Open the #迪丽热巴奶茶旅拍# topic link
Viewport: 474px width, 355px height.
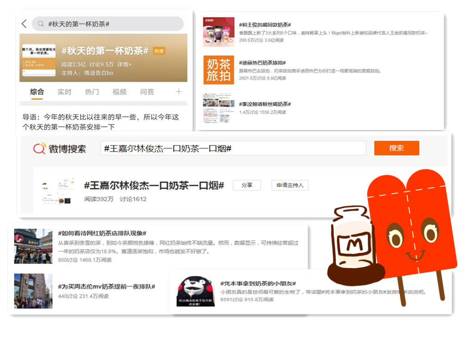[x=262, y=63]
